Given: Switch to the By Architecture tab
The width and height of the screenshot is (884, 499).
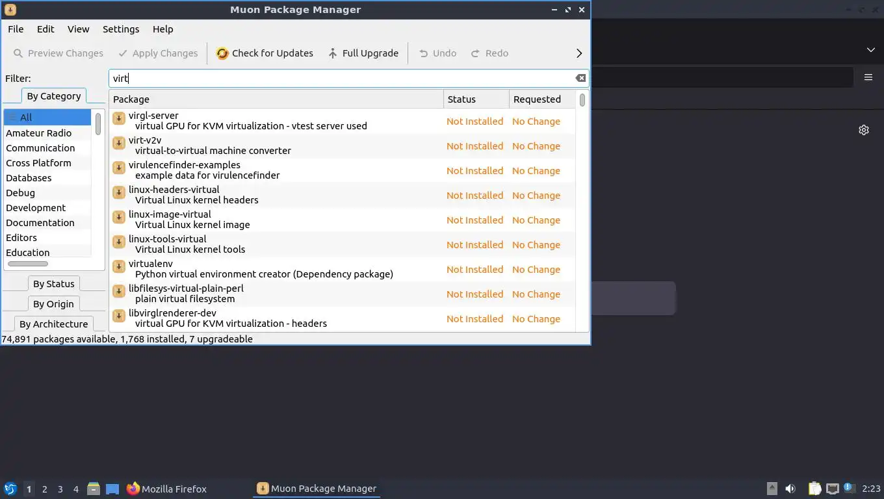Looking at the screenshot, I should 54,324.
